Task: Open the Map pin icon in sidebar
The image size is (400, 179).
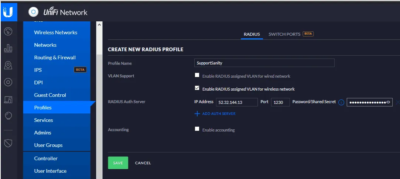Action: [8, 65]
